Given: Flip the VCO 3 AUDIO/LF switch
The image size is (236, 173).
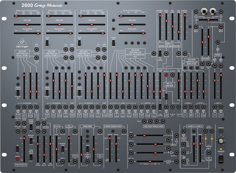Looking at the screenshot, I should [79, 93].
